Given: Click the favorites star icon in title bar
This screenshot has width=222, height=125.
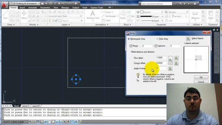Looking at the screenshot, I should coord(189,4).
